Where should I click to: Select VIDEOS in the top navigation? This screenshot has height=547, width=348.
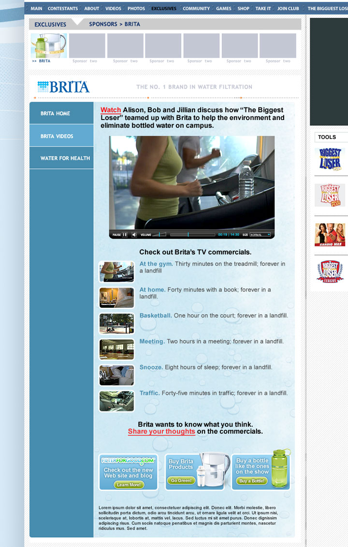coord(113,8)
